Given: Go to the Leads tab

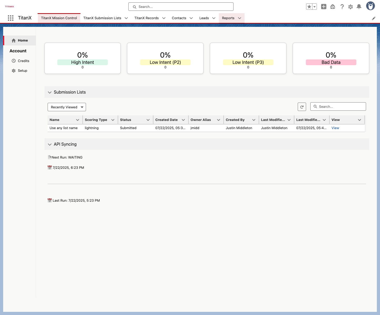Looking at the screenshot, I should 204,18.
